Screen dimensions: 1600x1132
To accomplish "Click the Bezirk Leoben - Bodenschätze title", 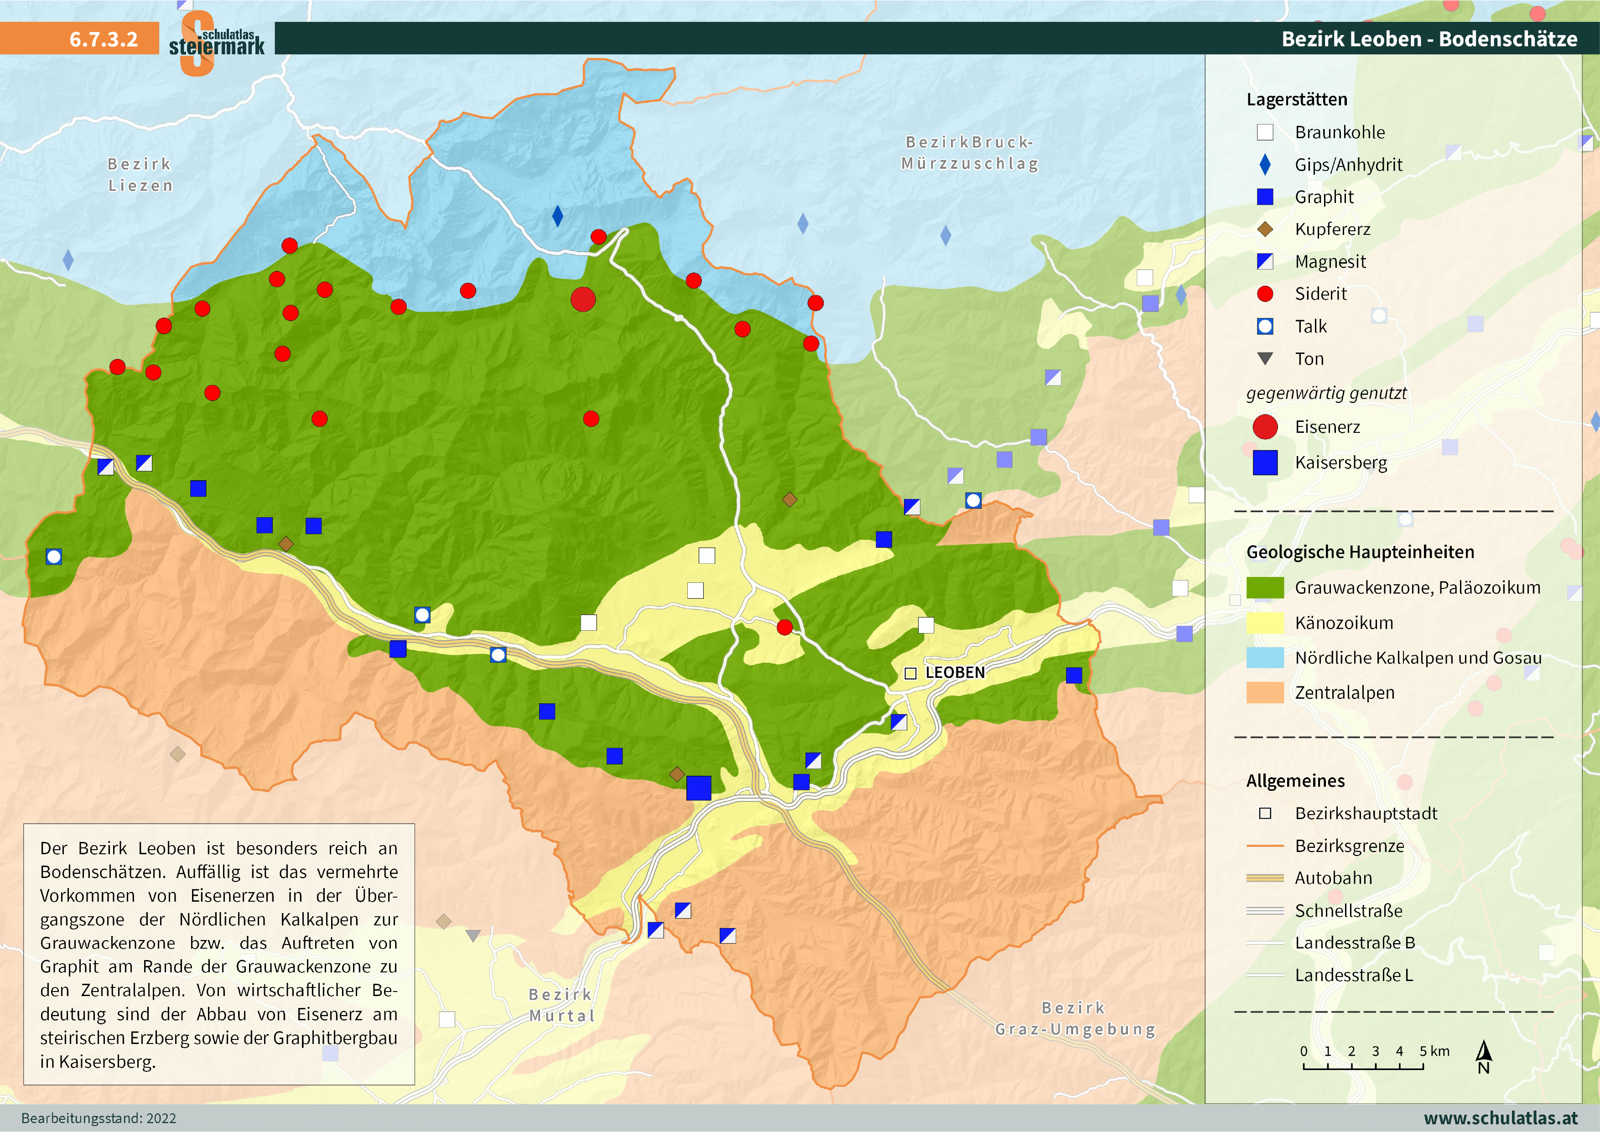I will (x=1429, y=39).
